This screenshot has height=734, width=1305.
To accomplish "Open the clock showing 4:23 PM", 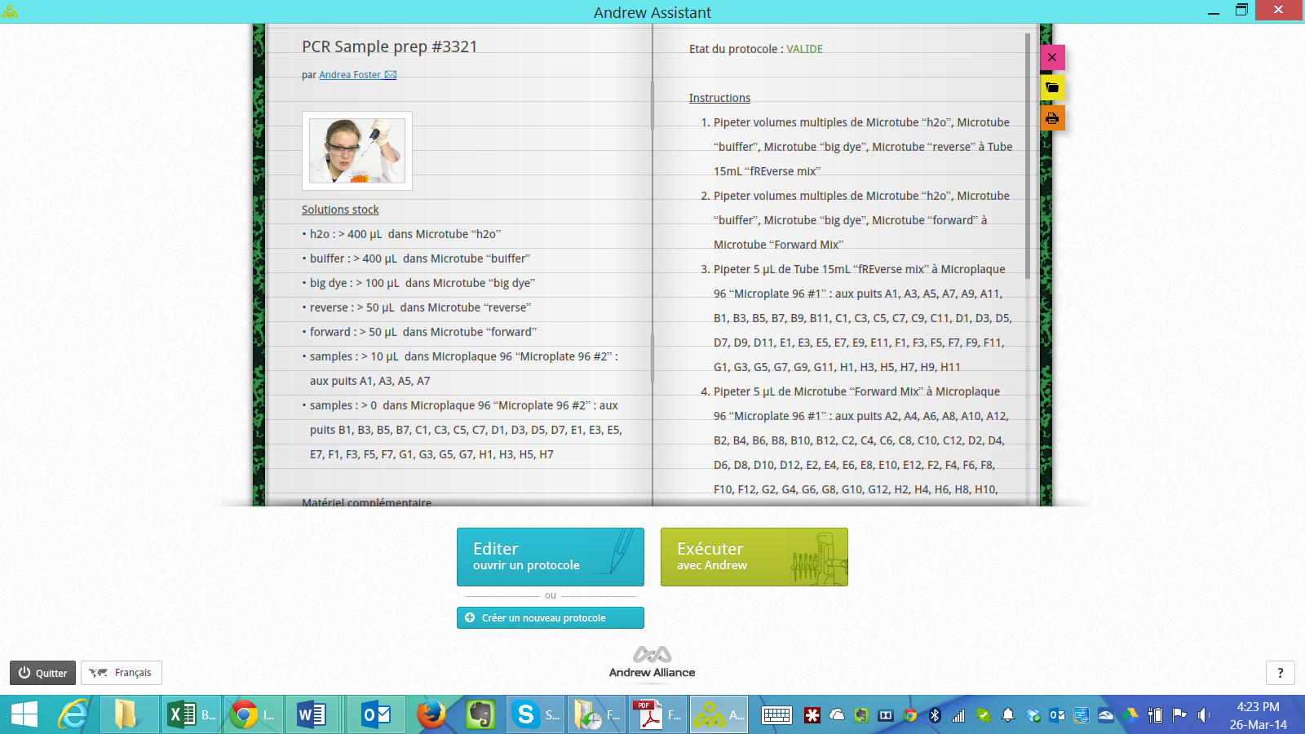I will (x=1258, y=715).
